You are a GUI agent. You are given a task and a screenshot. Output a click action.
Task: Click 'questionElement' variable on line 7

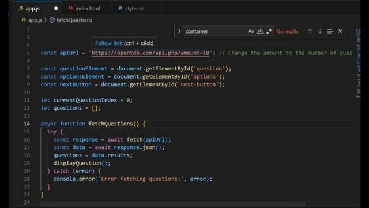coord(83,69)
